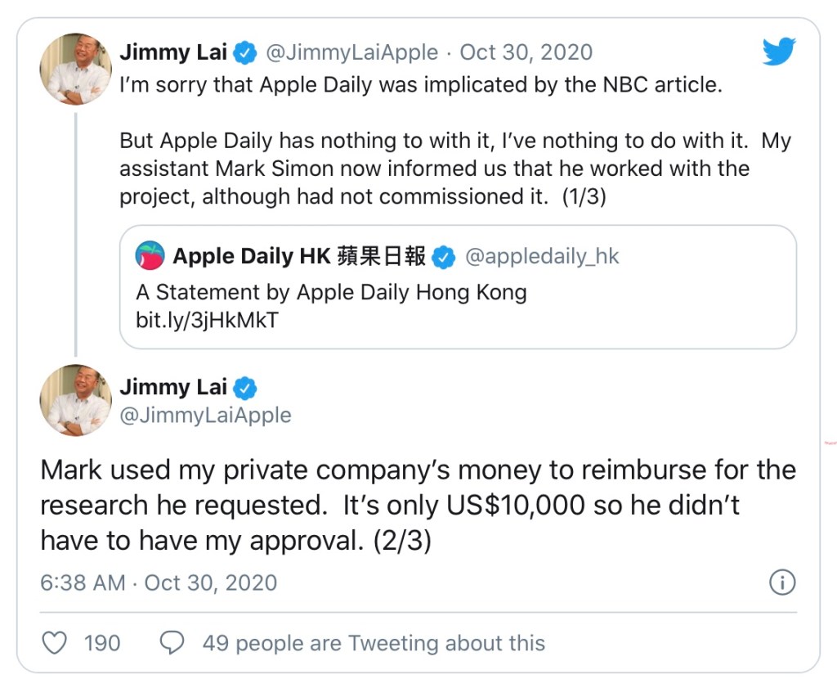View 49 people are Tweeting about this
This screenshot has height=697, width=837.
click(374, 643)
